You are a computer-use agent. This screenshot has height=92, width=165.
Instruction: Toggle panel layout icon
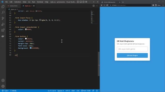tap(81, 2)
